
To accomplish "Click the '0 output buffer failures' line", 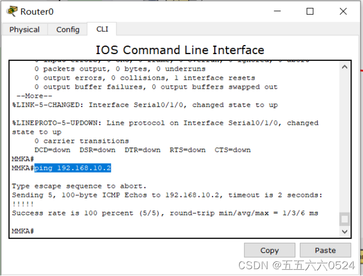I will click(156, 87).
